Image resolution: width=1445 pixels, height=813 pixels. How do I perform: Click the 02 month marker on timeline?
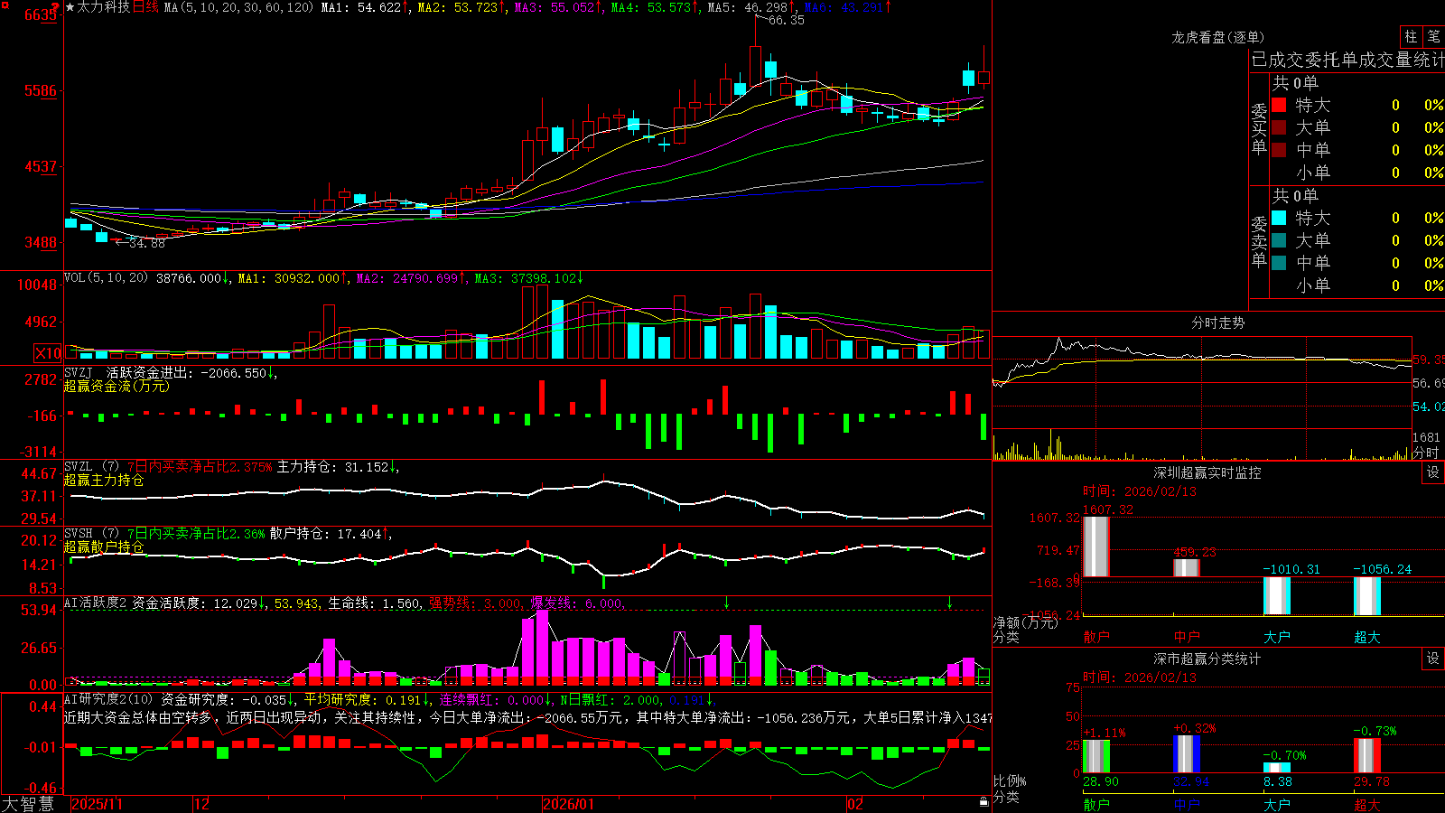855,804
